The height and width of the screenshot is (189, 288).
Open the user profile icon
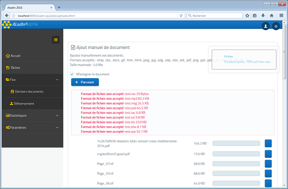tap(265, 26)
